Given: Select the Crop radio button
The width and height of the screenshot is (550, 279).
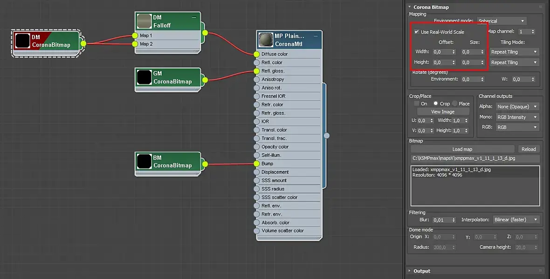Looking at the screenshot, I should pyautogui.click(x=436, y=103).
